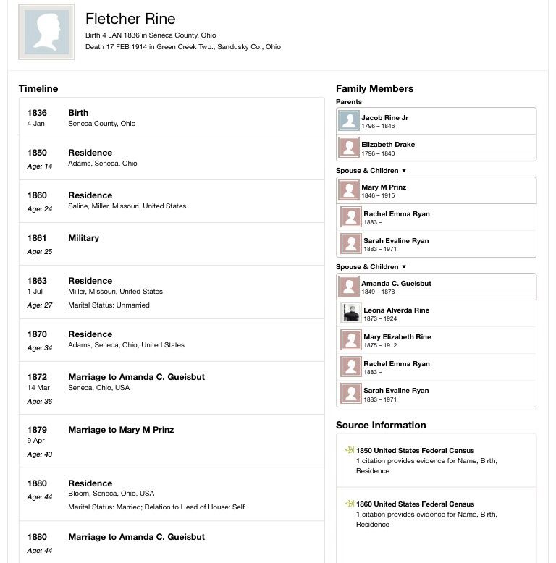Select the 1872 Marriage to Amanda C. Gueisbut event
The height and width of the screenshot is (563, 556).
172,388
